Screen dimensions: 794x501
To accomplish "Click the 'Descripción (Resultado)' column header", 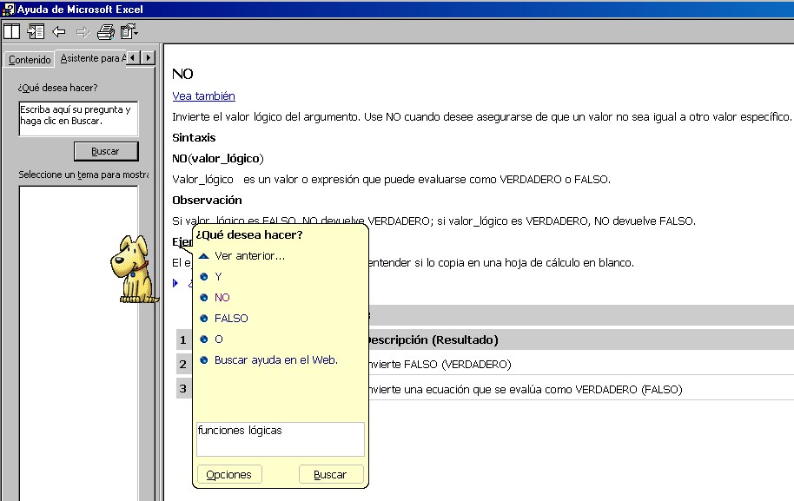I will tap(433, 340).
